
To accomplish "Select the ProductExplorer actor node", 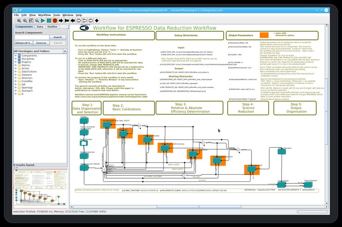I will pos(308,185).
